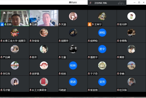
Task: Select the blue 桂林 avatar circle
Action: pos(73,65)
